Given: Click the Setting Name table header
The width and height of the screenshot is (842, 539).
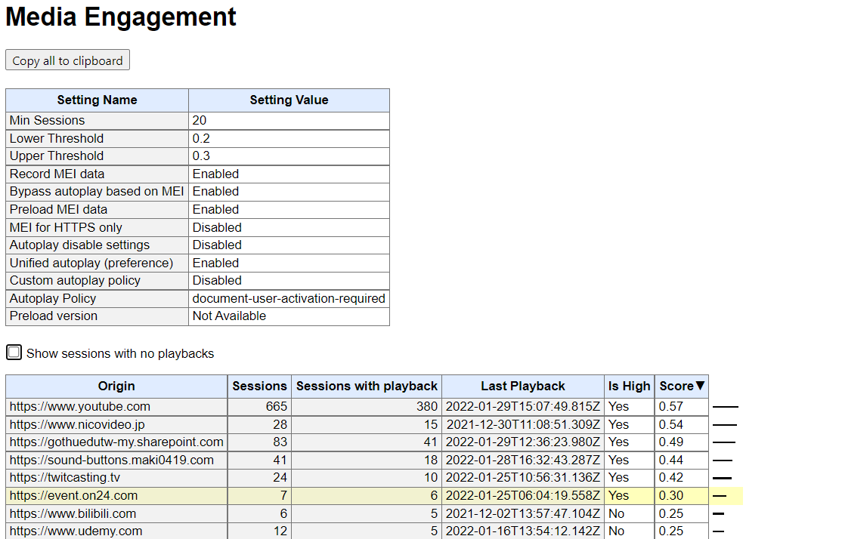Looking at the screenshot, I should pos(97,100).
